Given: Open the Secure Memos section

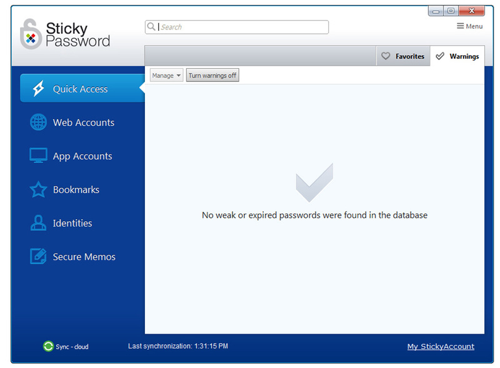Looking at the screenshot, I should (x=82, y=256).
